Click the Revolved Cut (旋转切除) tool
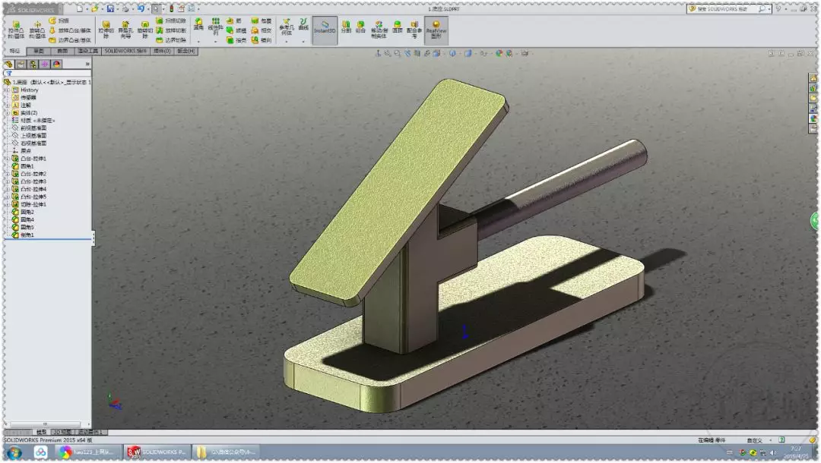Image resolution: width=821 pixels, height=463 pixels. (x=144, y=30)
